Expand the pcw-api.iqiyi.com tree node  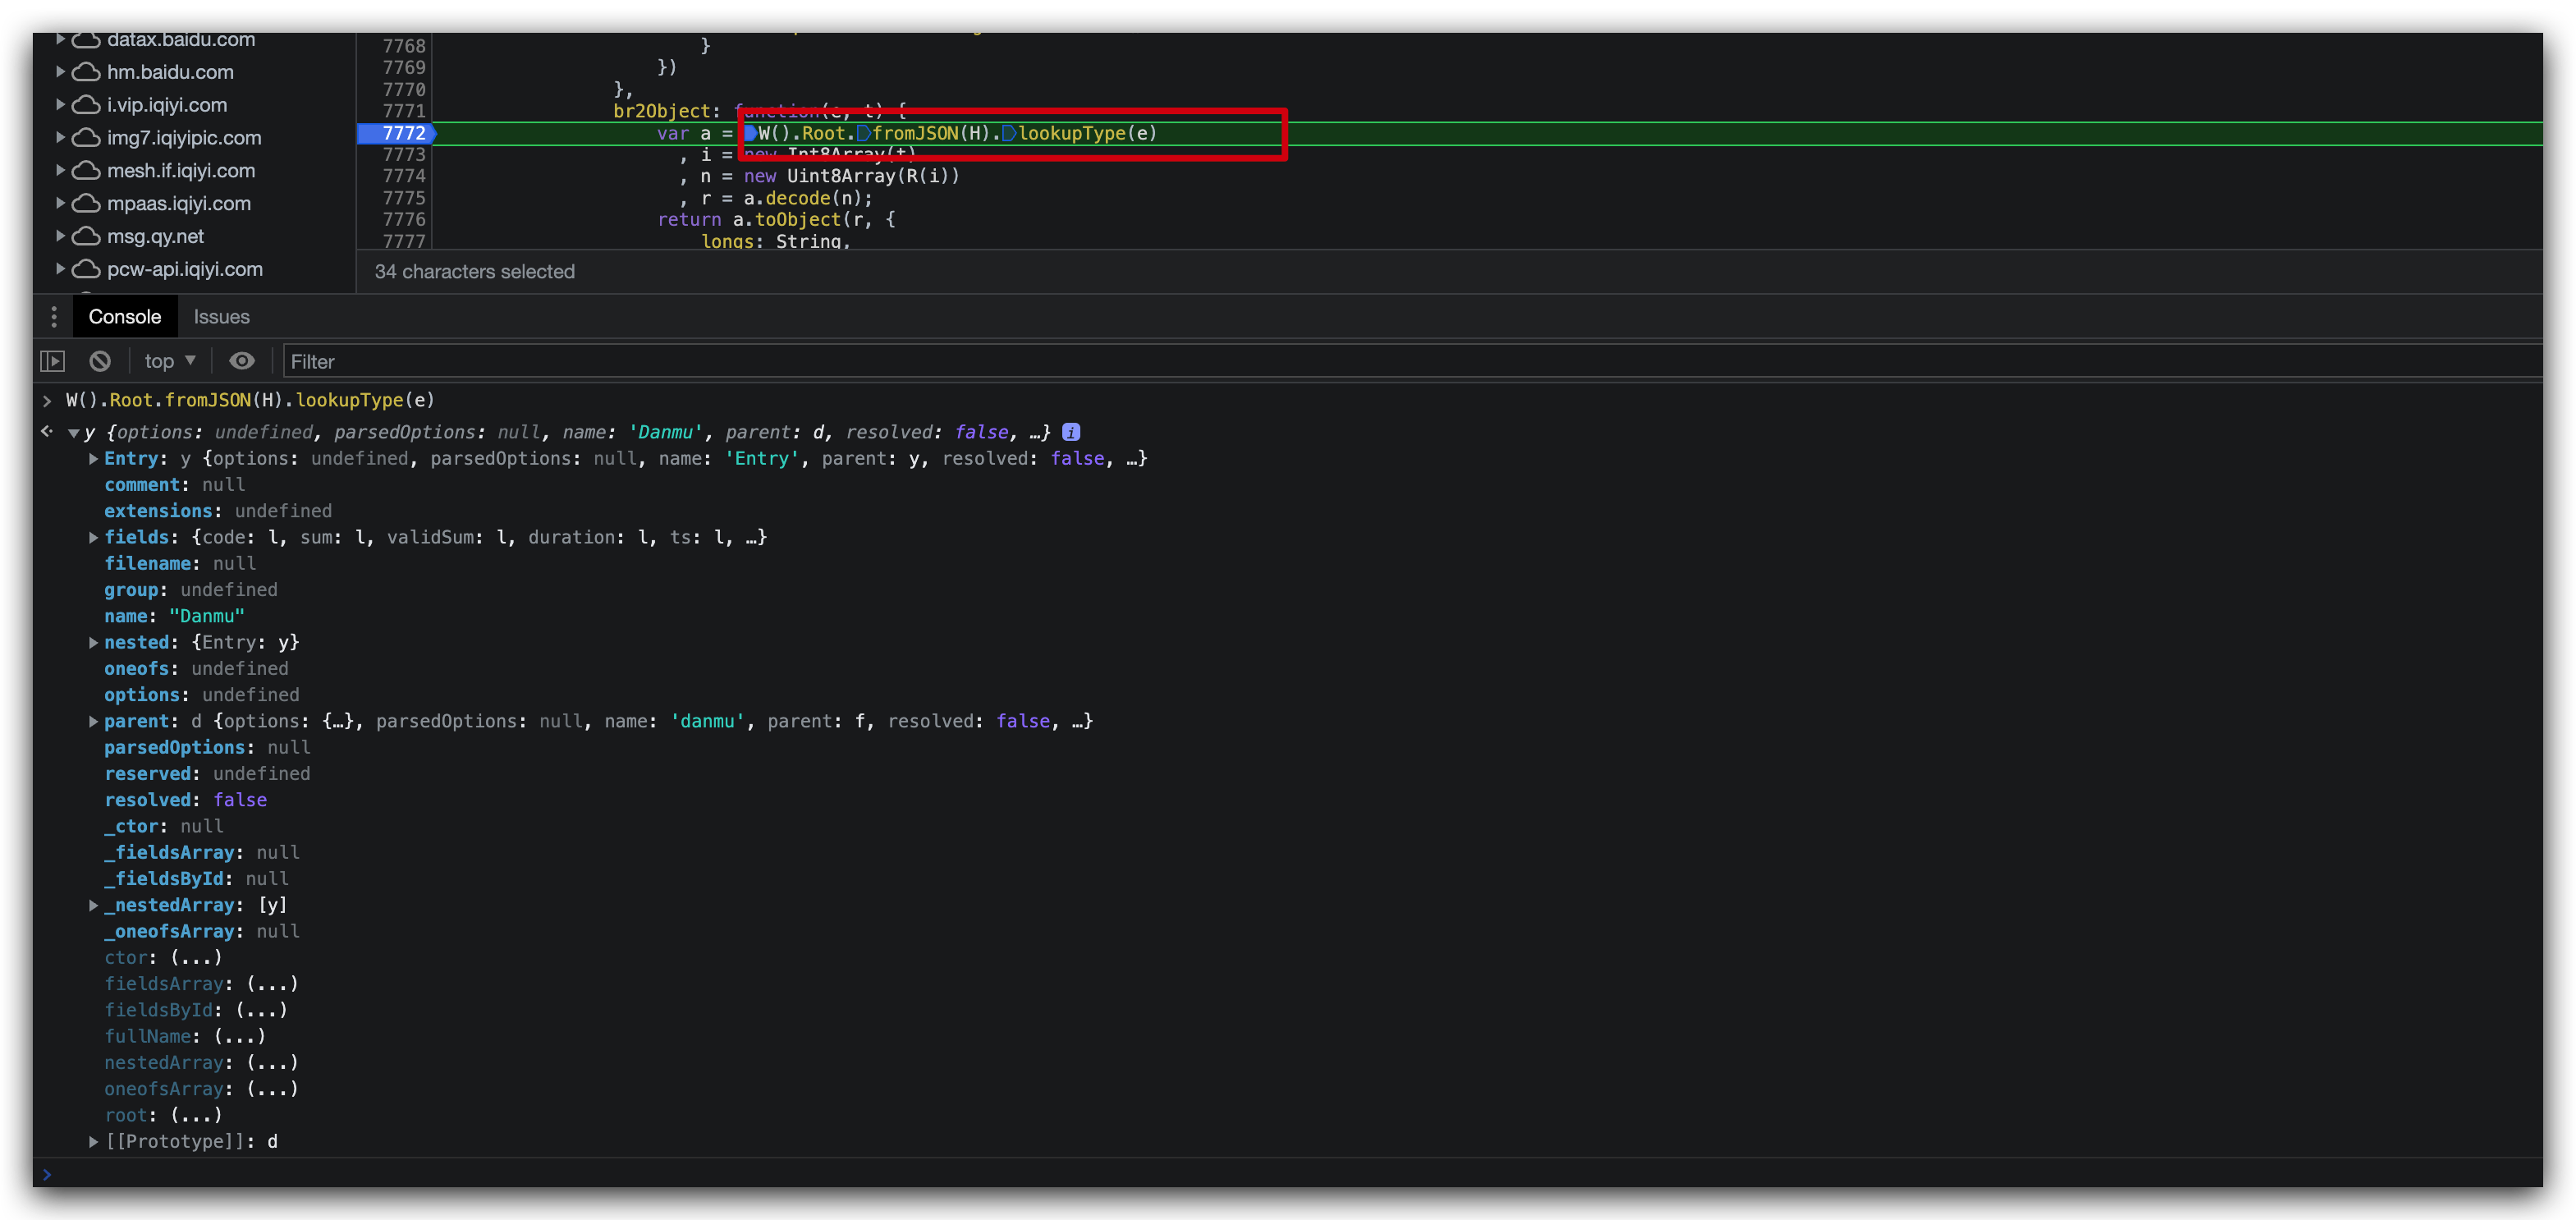(x=60, y=270)
